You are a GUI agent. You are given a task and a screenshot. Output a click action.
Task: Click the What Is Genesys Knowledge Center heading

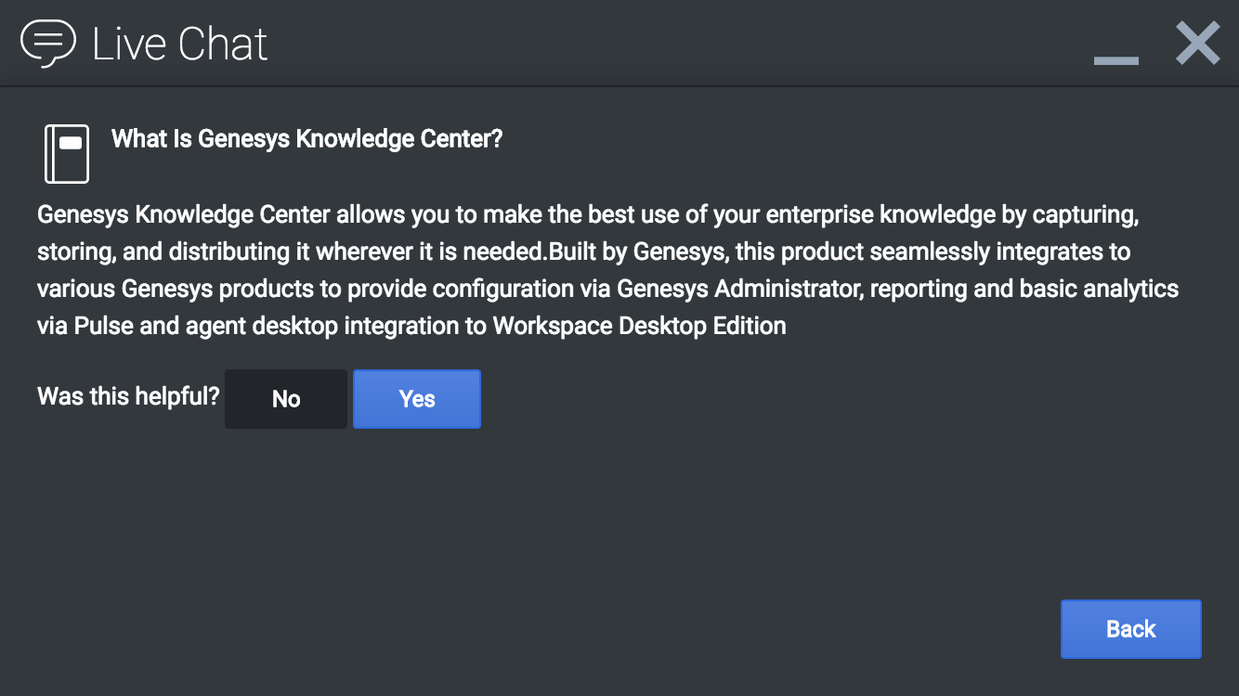306,139
